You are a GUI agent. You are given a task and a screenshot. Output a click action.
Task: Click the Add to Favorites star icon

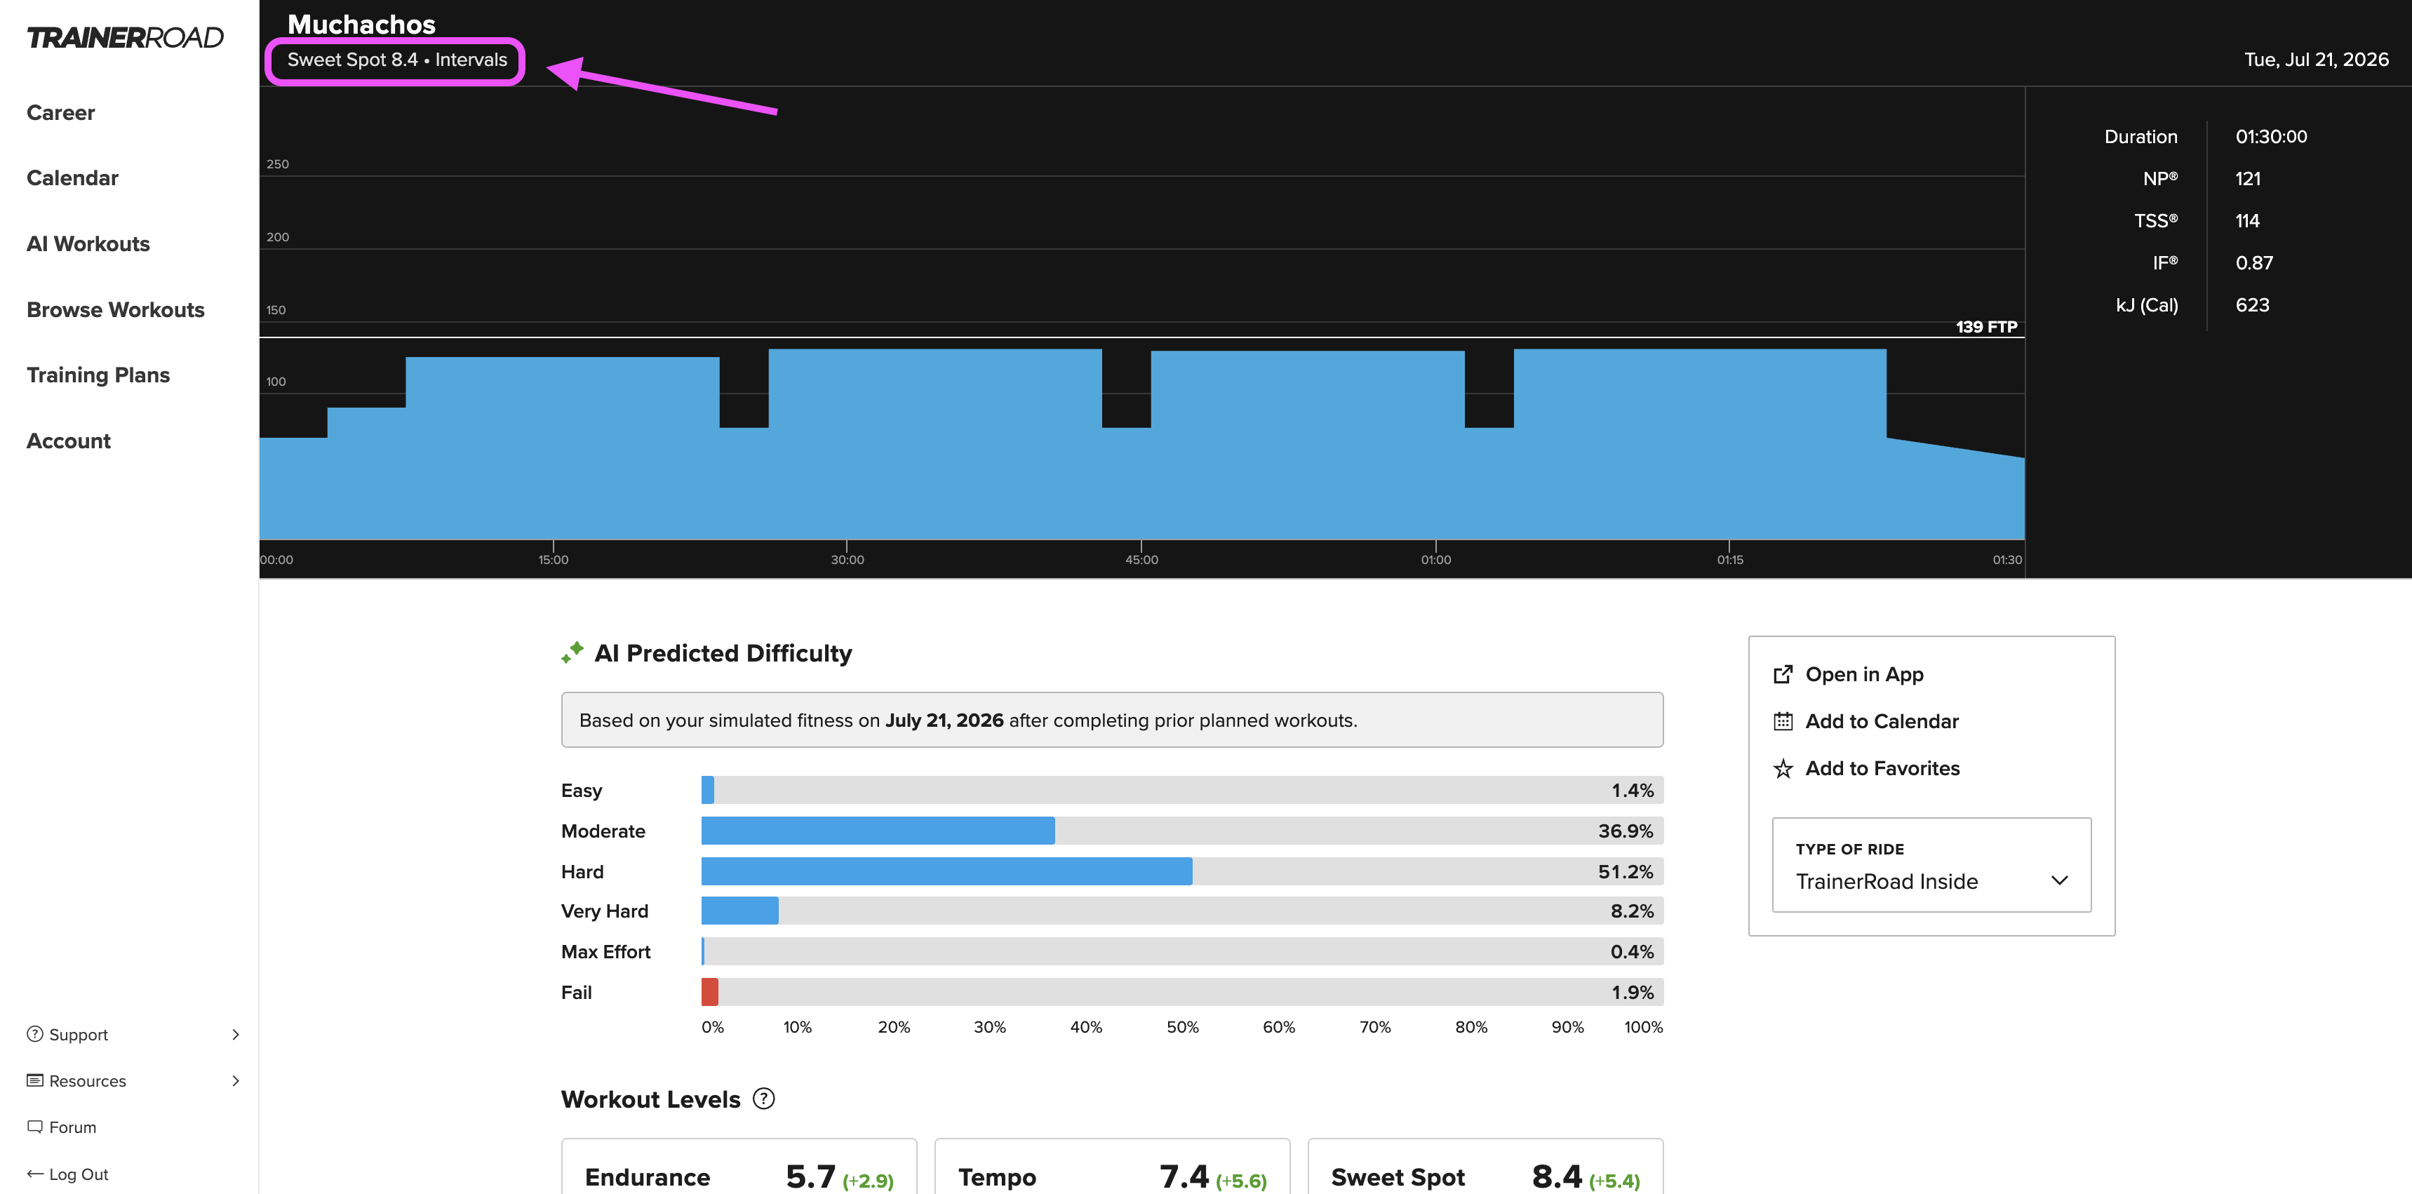1783,769
